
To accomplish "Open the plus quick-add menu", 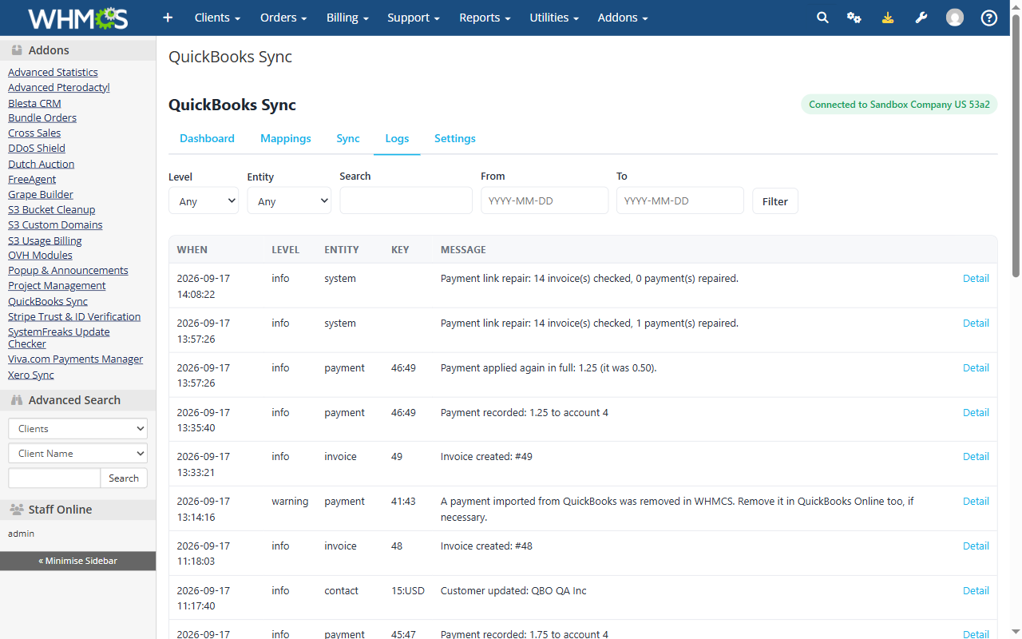I will (168, 18).
